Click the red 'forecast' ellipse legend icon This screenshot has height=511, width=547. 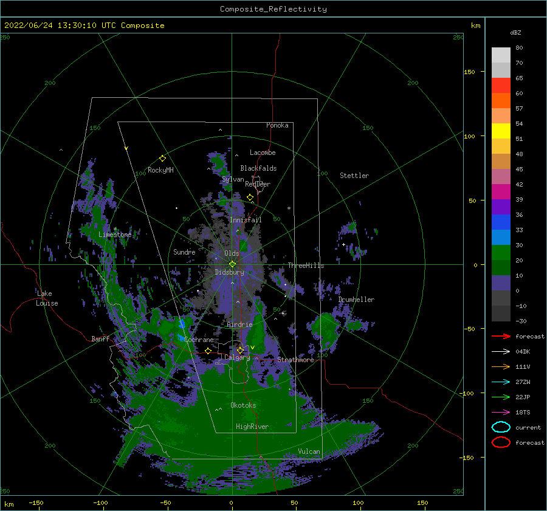pos(501,442)
